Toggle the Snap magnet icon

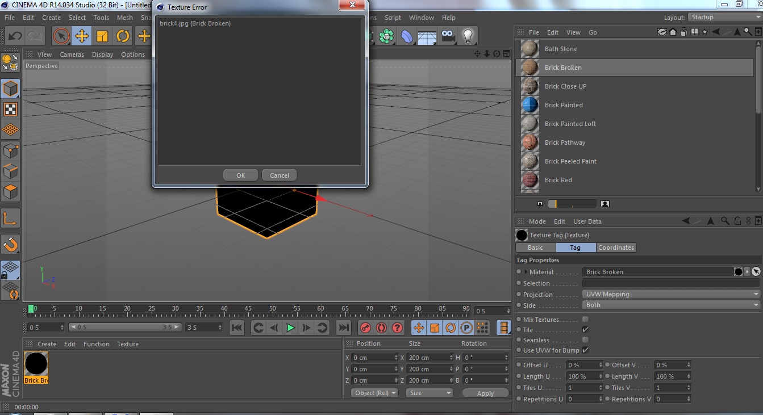(x=11, y=244)
